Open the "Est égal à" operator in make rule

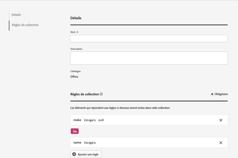[x=90, y=120]
